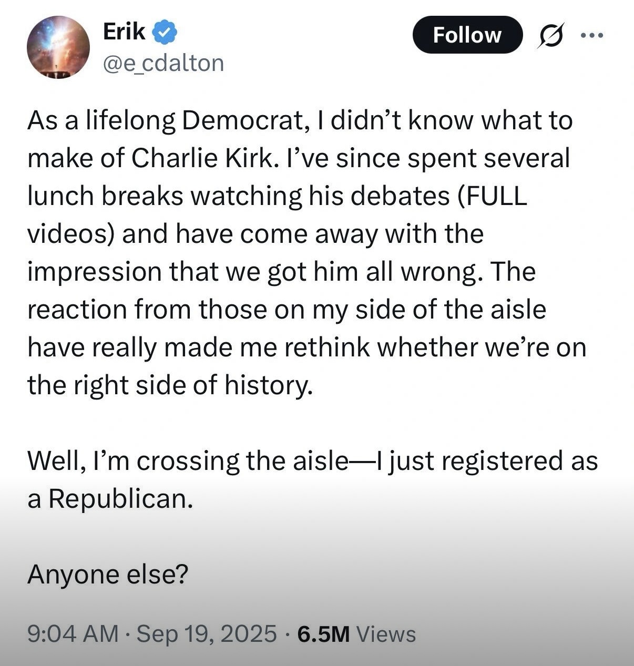The height and width of the screenshot is (666, 634).
Task: Open the @e_cdalton handle link
Action: coord(163,63)
